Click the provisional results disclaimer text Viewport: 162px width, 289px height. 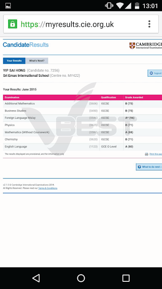[x=34, y=154]
